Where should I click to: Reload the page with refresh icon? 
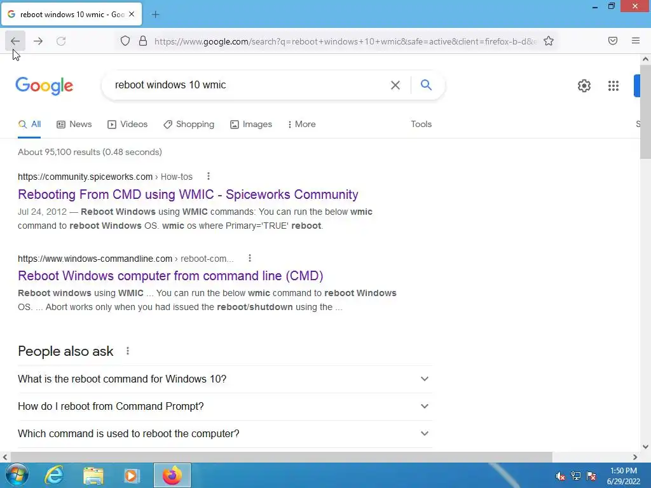61,41
